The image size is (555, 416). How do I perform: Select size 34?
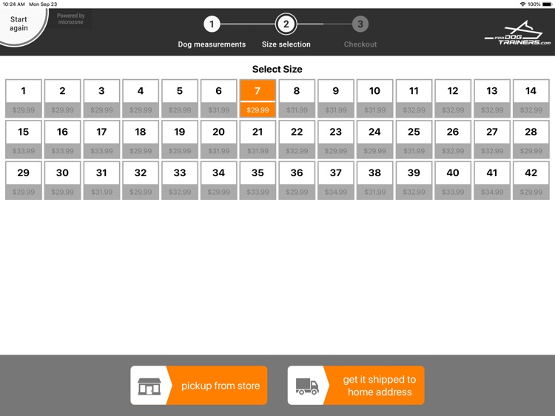coord(219,181)
